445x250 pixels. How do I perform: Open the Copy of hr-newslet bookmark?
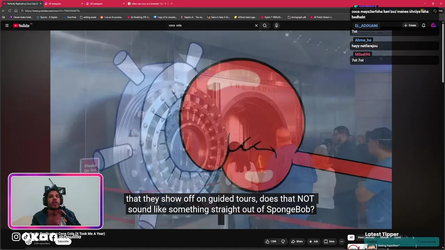tap(165, 17)
